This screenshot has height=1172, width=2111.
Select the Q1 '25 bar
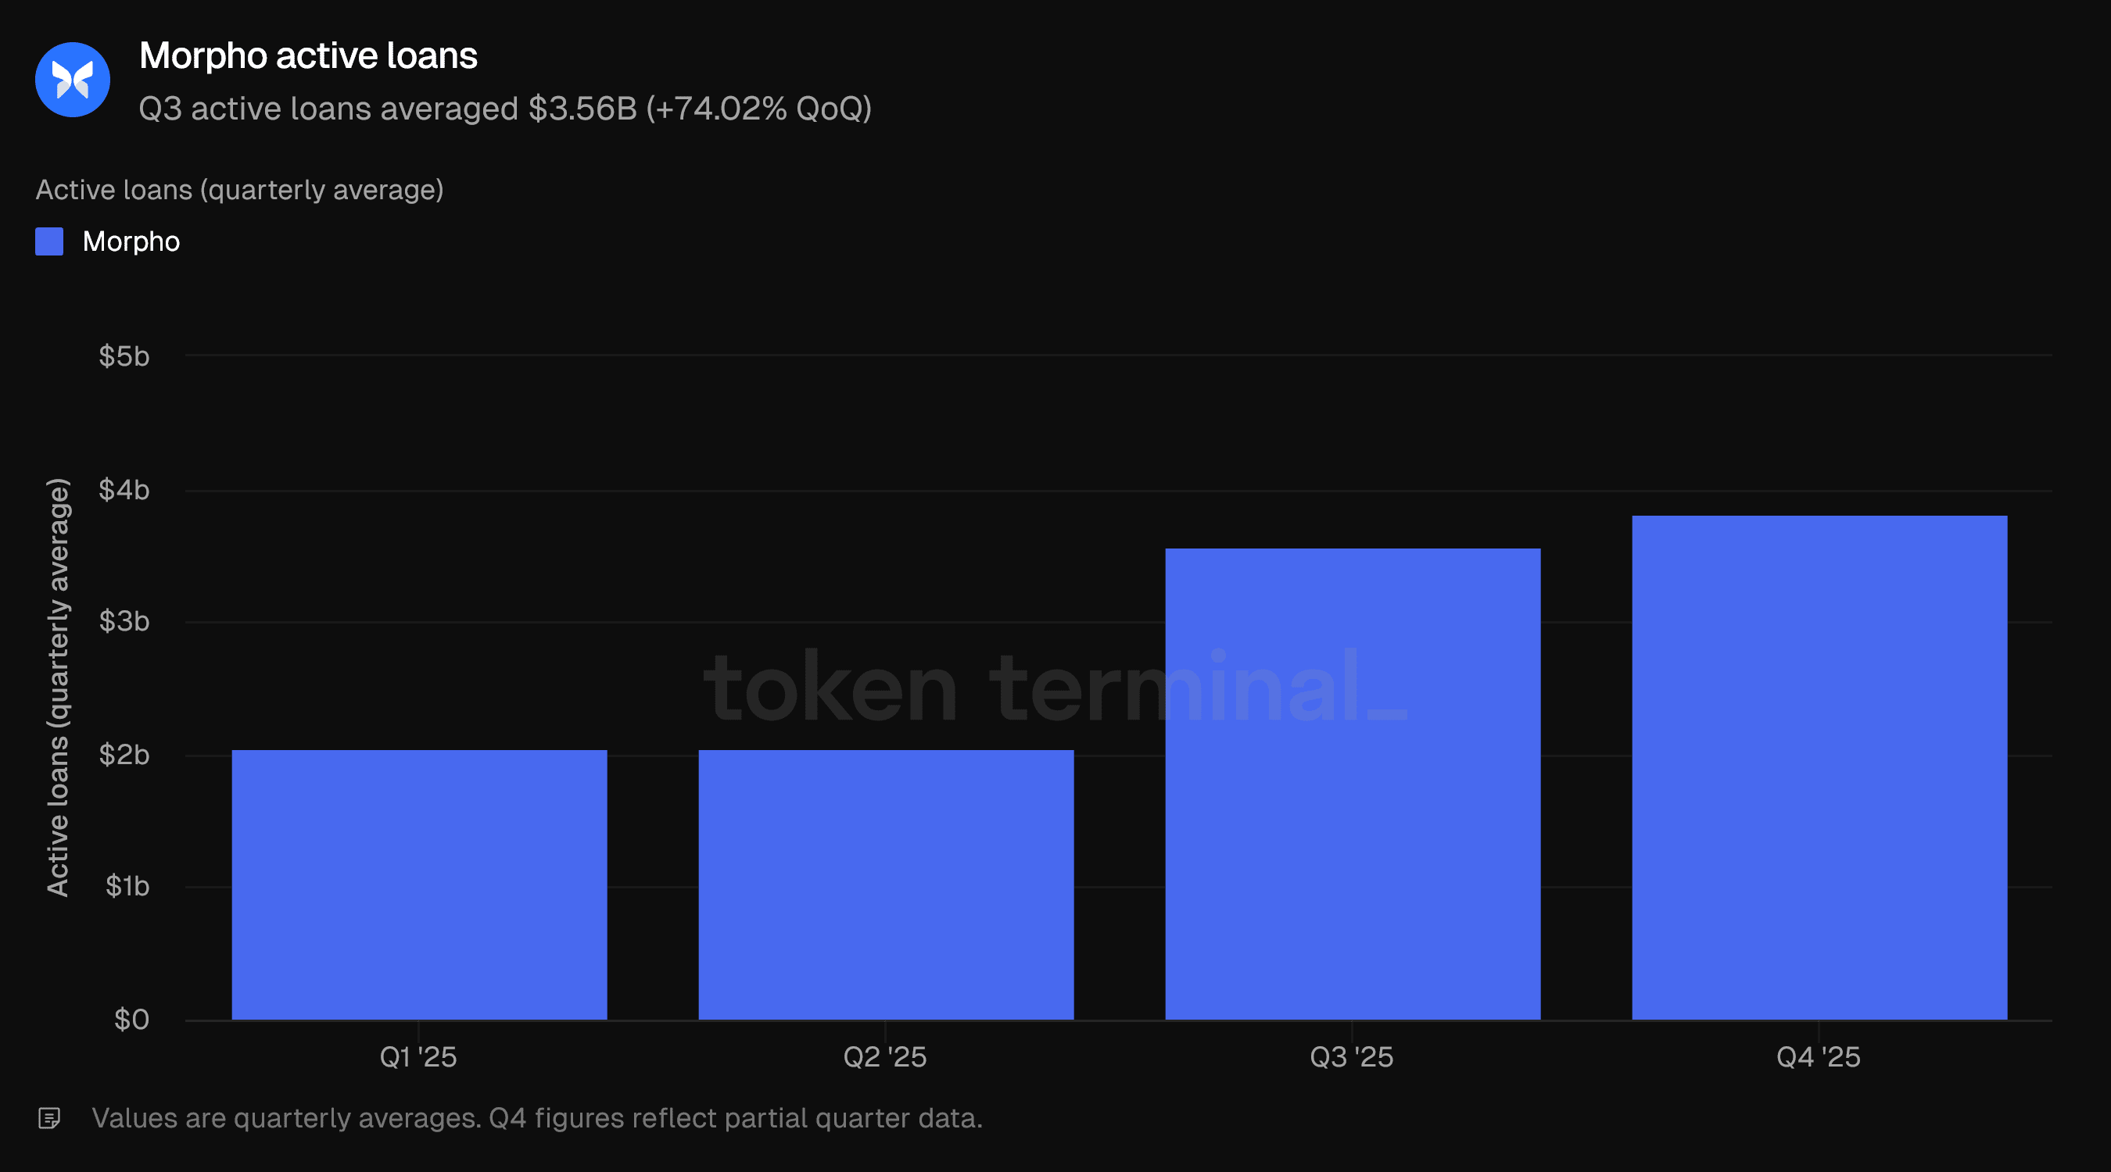coord(420,884)
